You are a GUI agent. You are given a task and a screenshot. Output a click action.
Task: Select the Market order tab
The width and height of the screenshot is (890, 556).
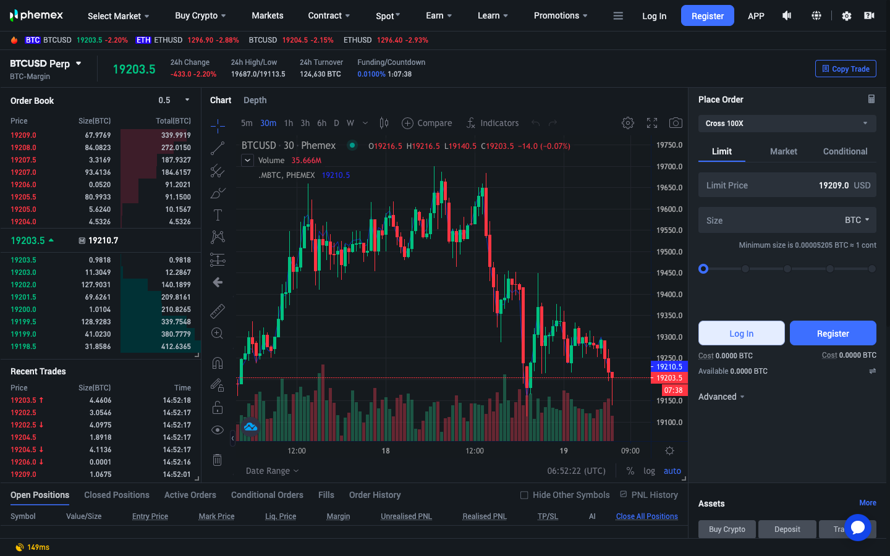(784, 151)
